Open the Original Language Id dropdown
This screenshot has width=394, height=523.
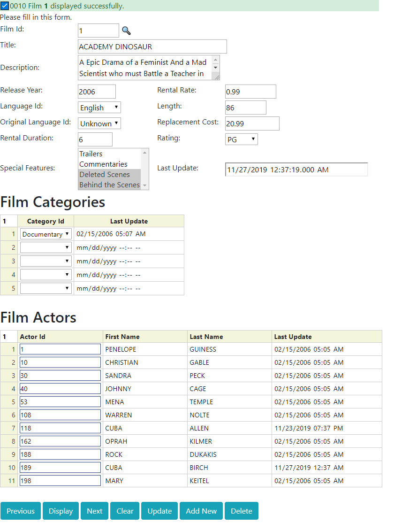tap(99, 123)
